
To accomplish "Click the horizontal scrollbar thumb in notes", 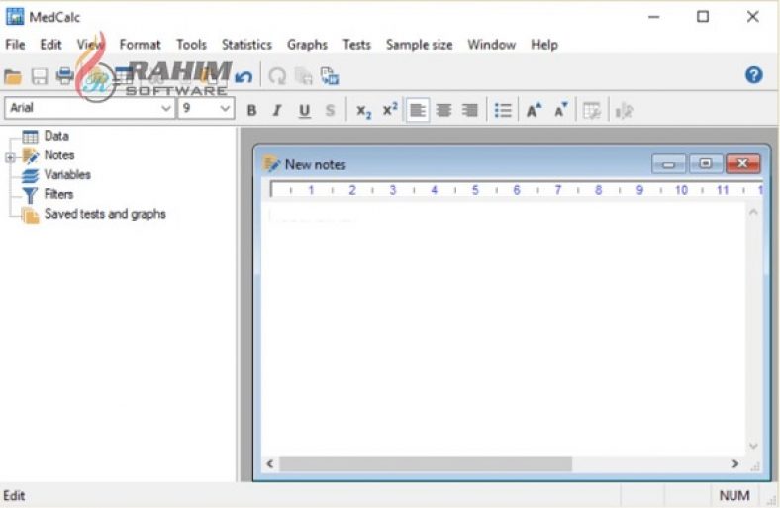I will pyautogui.click(x=426, y=463).
